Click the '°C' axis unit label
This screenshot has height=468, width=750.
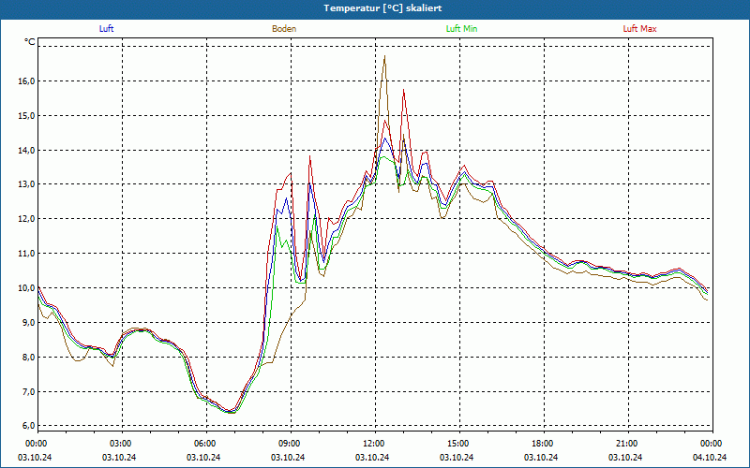30,42
